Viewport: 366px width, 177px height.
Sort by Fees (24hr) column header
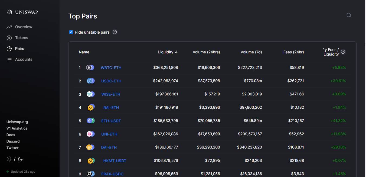(293, 52)
